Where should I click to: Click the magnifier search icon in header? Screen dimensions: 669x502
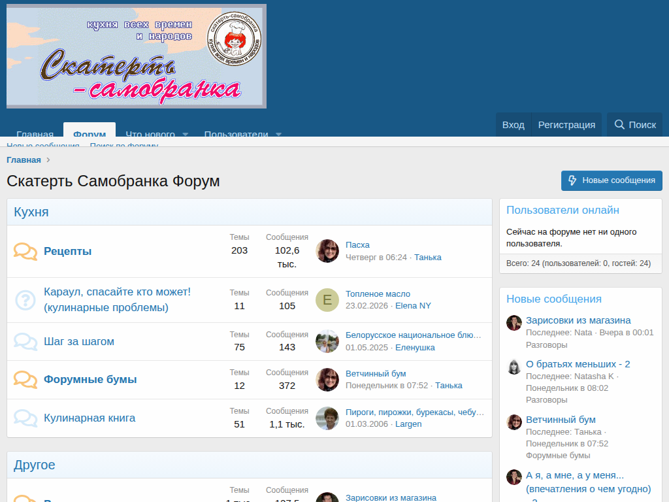(619, 124)
